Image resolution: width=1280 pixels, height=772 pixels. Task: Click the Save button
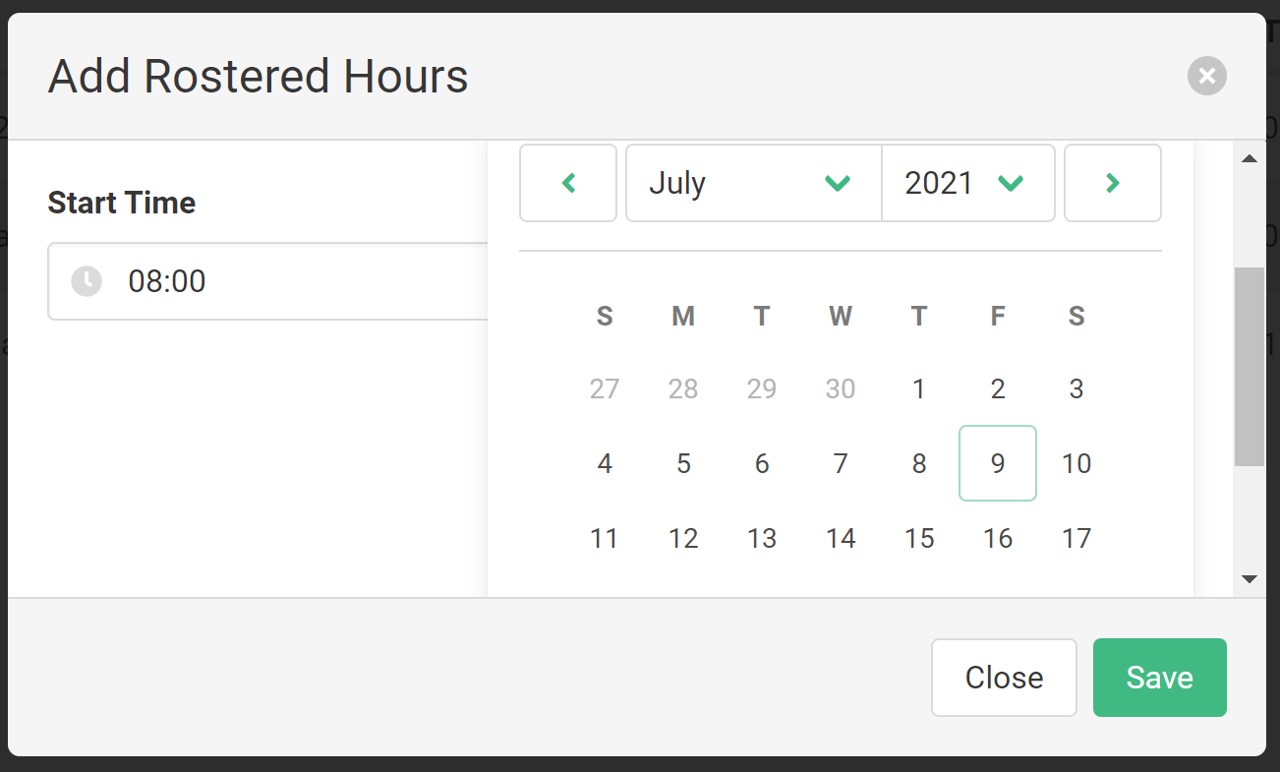(1159, 677)
